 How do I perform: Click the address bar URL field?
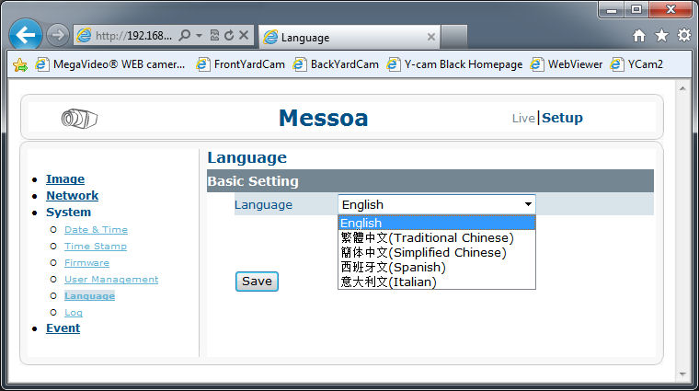(133, 36)
